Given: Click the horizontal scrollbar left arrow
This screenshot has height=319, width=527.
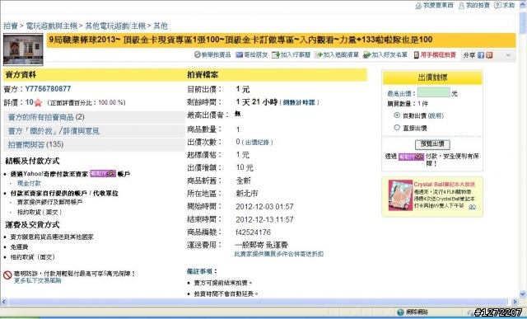Looking at the screenshot, I should click(x=4, y=302).
